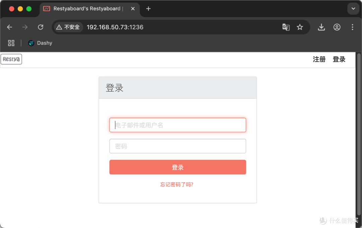Click the yellow minimize window button
The image size is (362, 228).
pyautogui.click(x=20, y=9)
